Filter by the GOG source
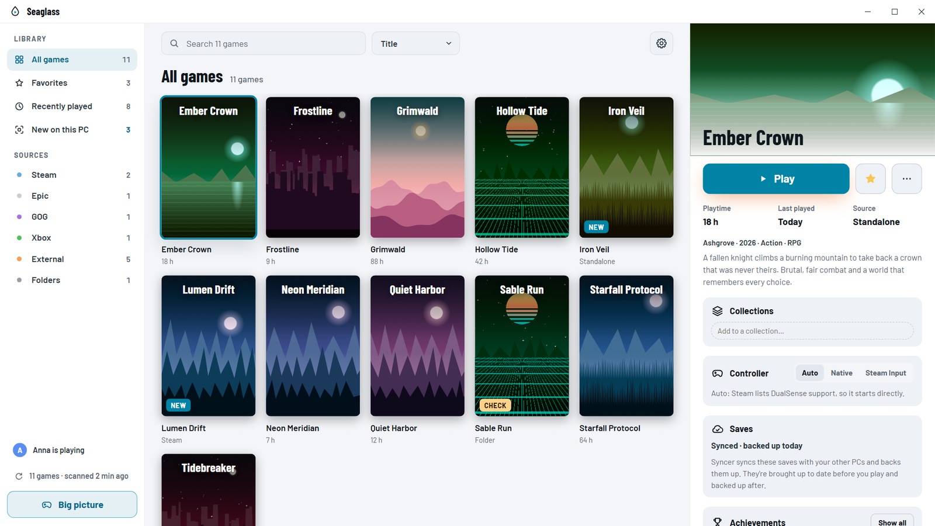The image size is (935, 526). [72, 217]
